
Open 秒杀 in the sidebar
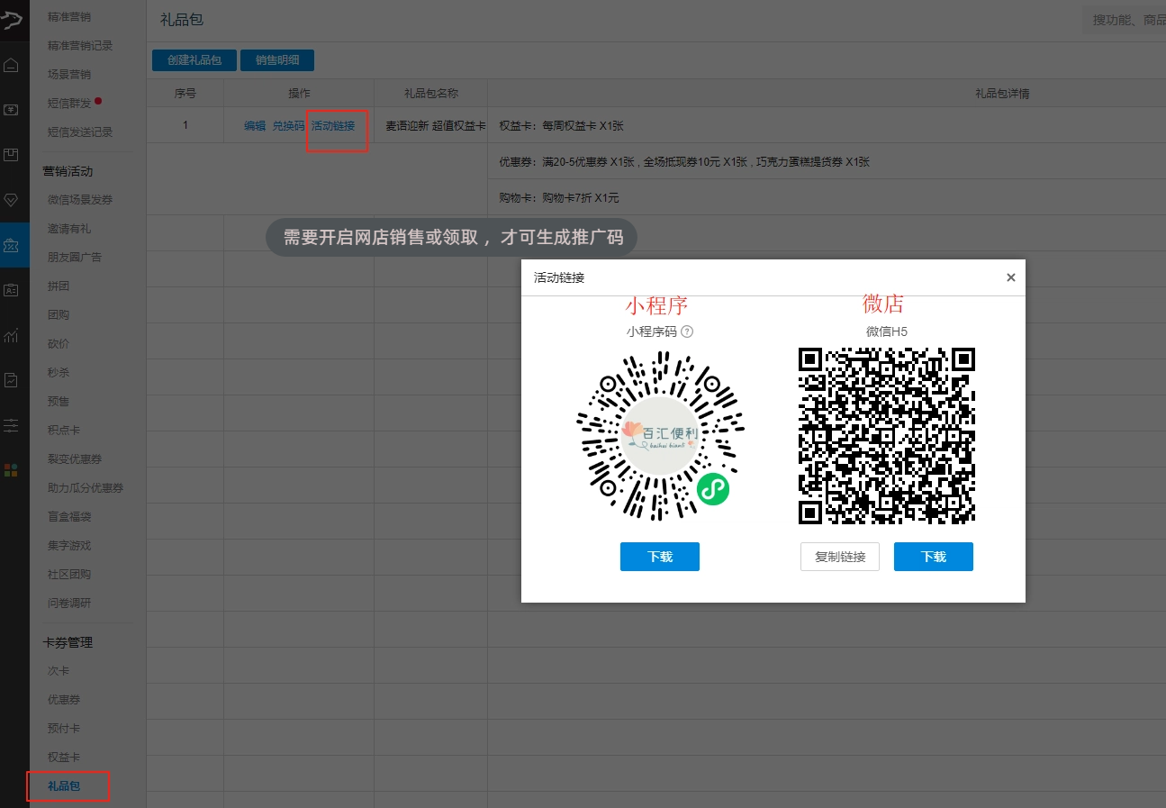(59, 372)
